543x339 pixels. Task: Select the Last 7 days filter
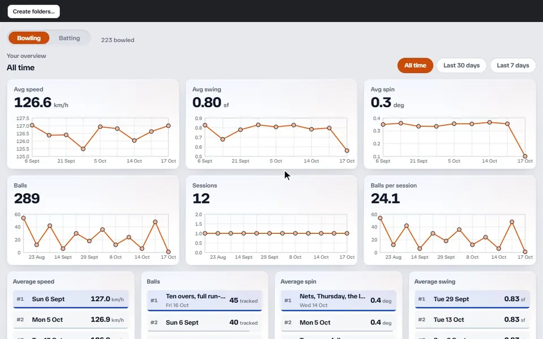pos(513,66)
